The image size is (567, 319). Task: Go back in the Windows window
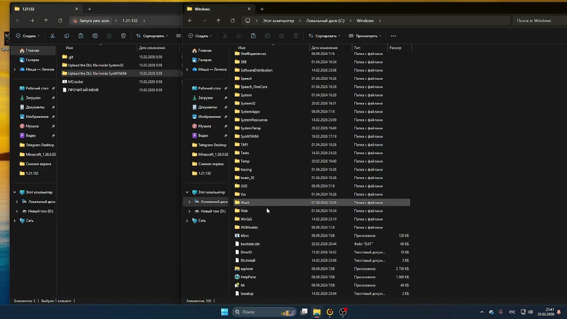(190, 20)
